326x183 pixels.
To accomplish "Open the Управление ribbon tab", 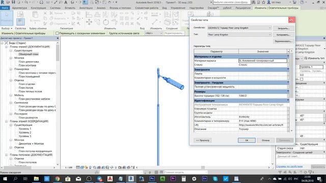I will [178, 8].
